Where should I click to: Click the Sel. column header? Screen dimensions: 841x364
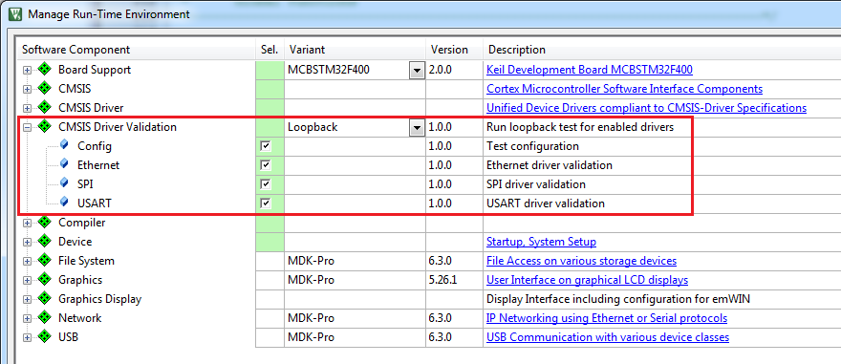tap(270, 50)
